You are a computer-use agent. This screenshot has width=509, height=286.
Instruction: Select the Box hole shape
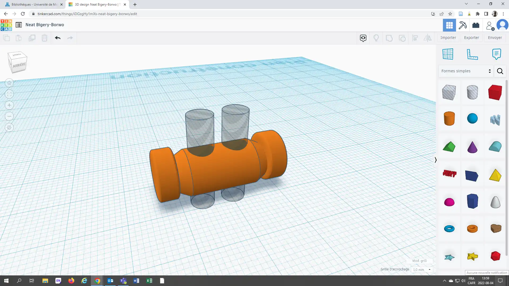click(449, 92)
